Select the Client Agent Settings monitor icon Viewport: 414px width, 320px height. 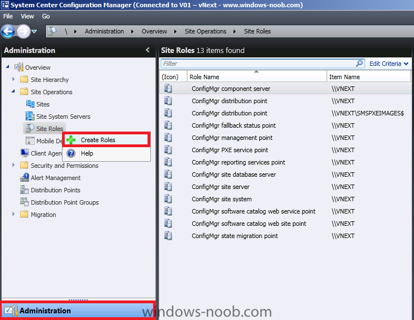click(25, 153)
